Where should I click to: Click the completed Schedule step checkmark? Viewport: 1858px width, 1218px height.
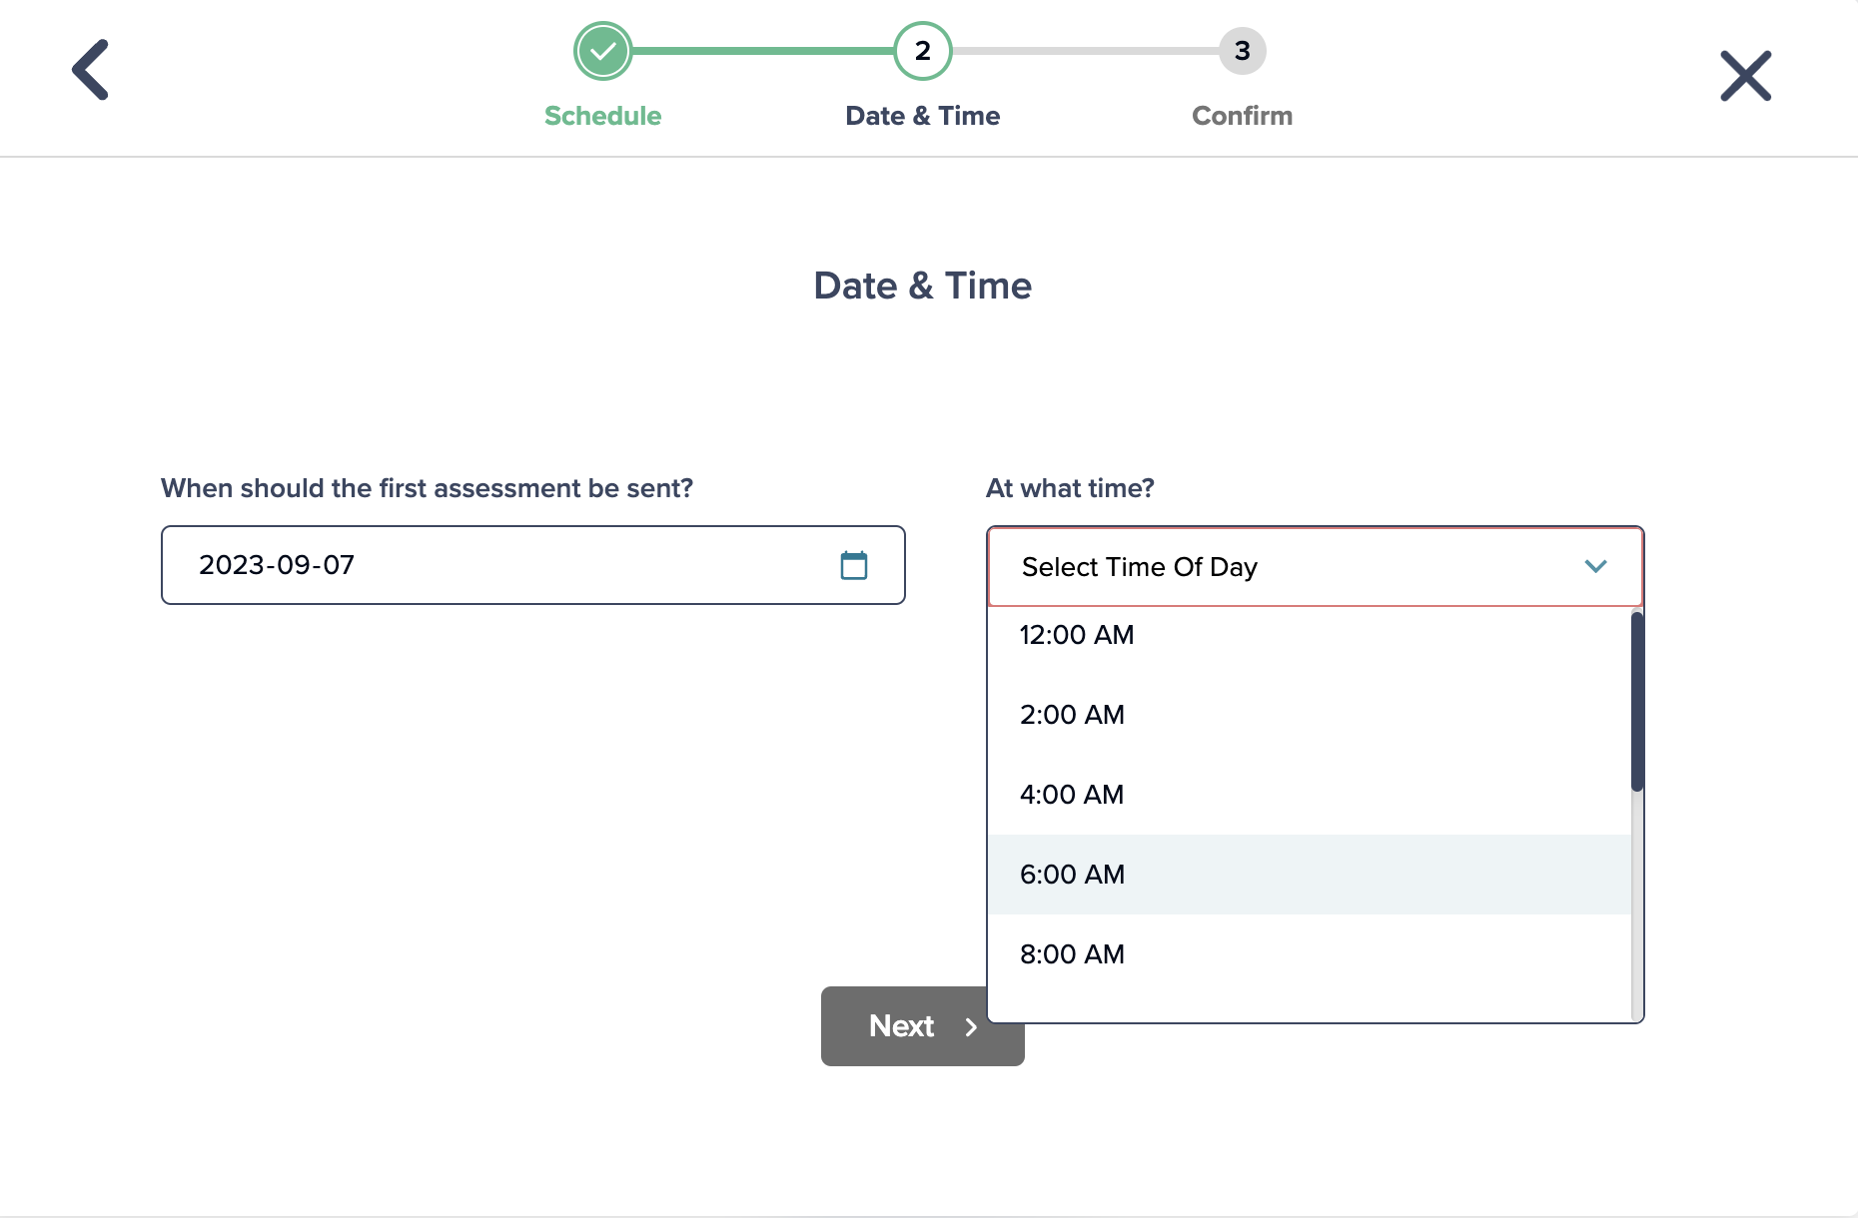[x=602, y=51]
